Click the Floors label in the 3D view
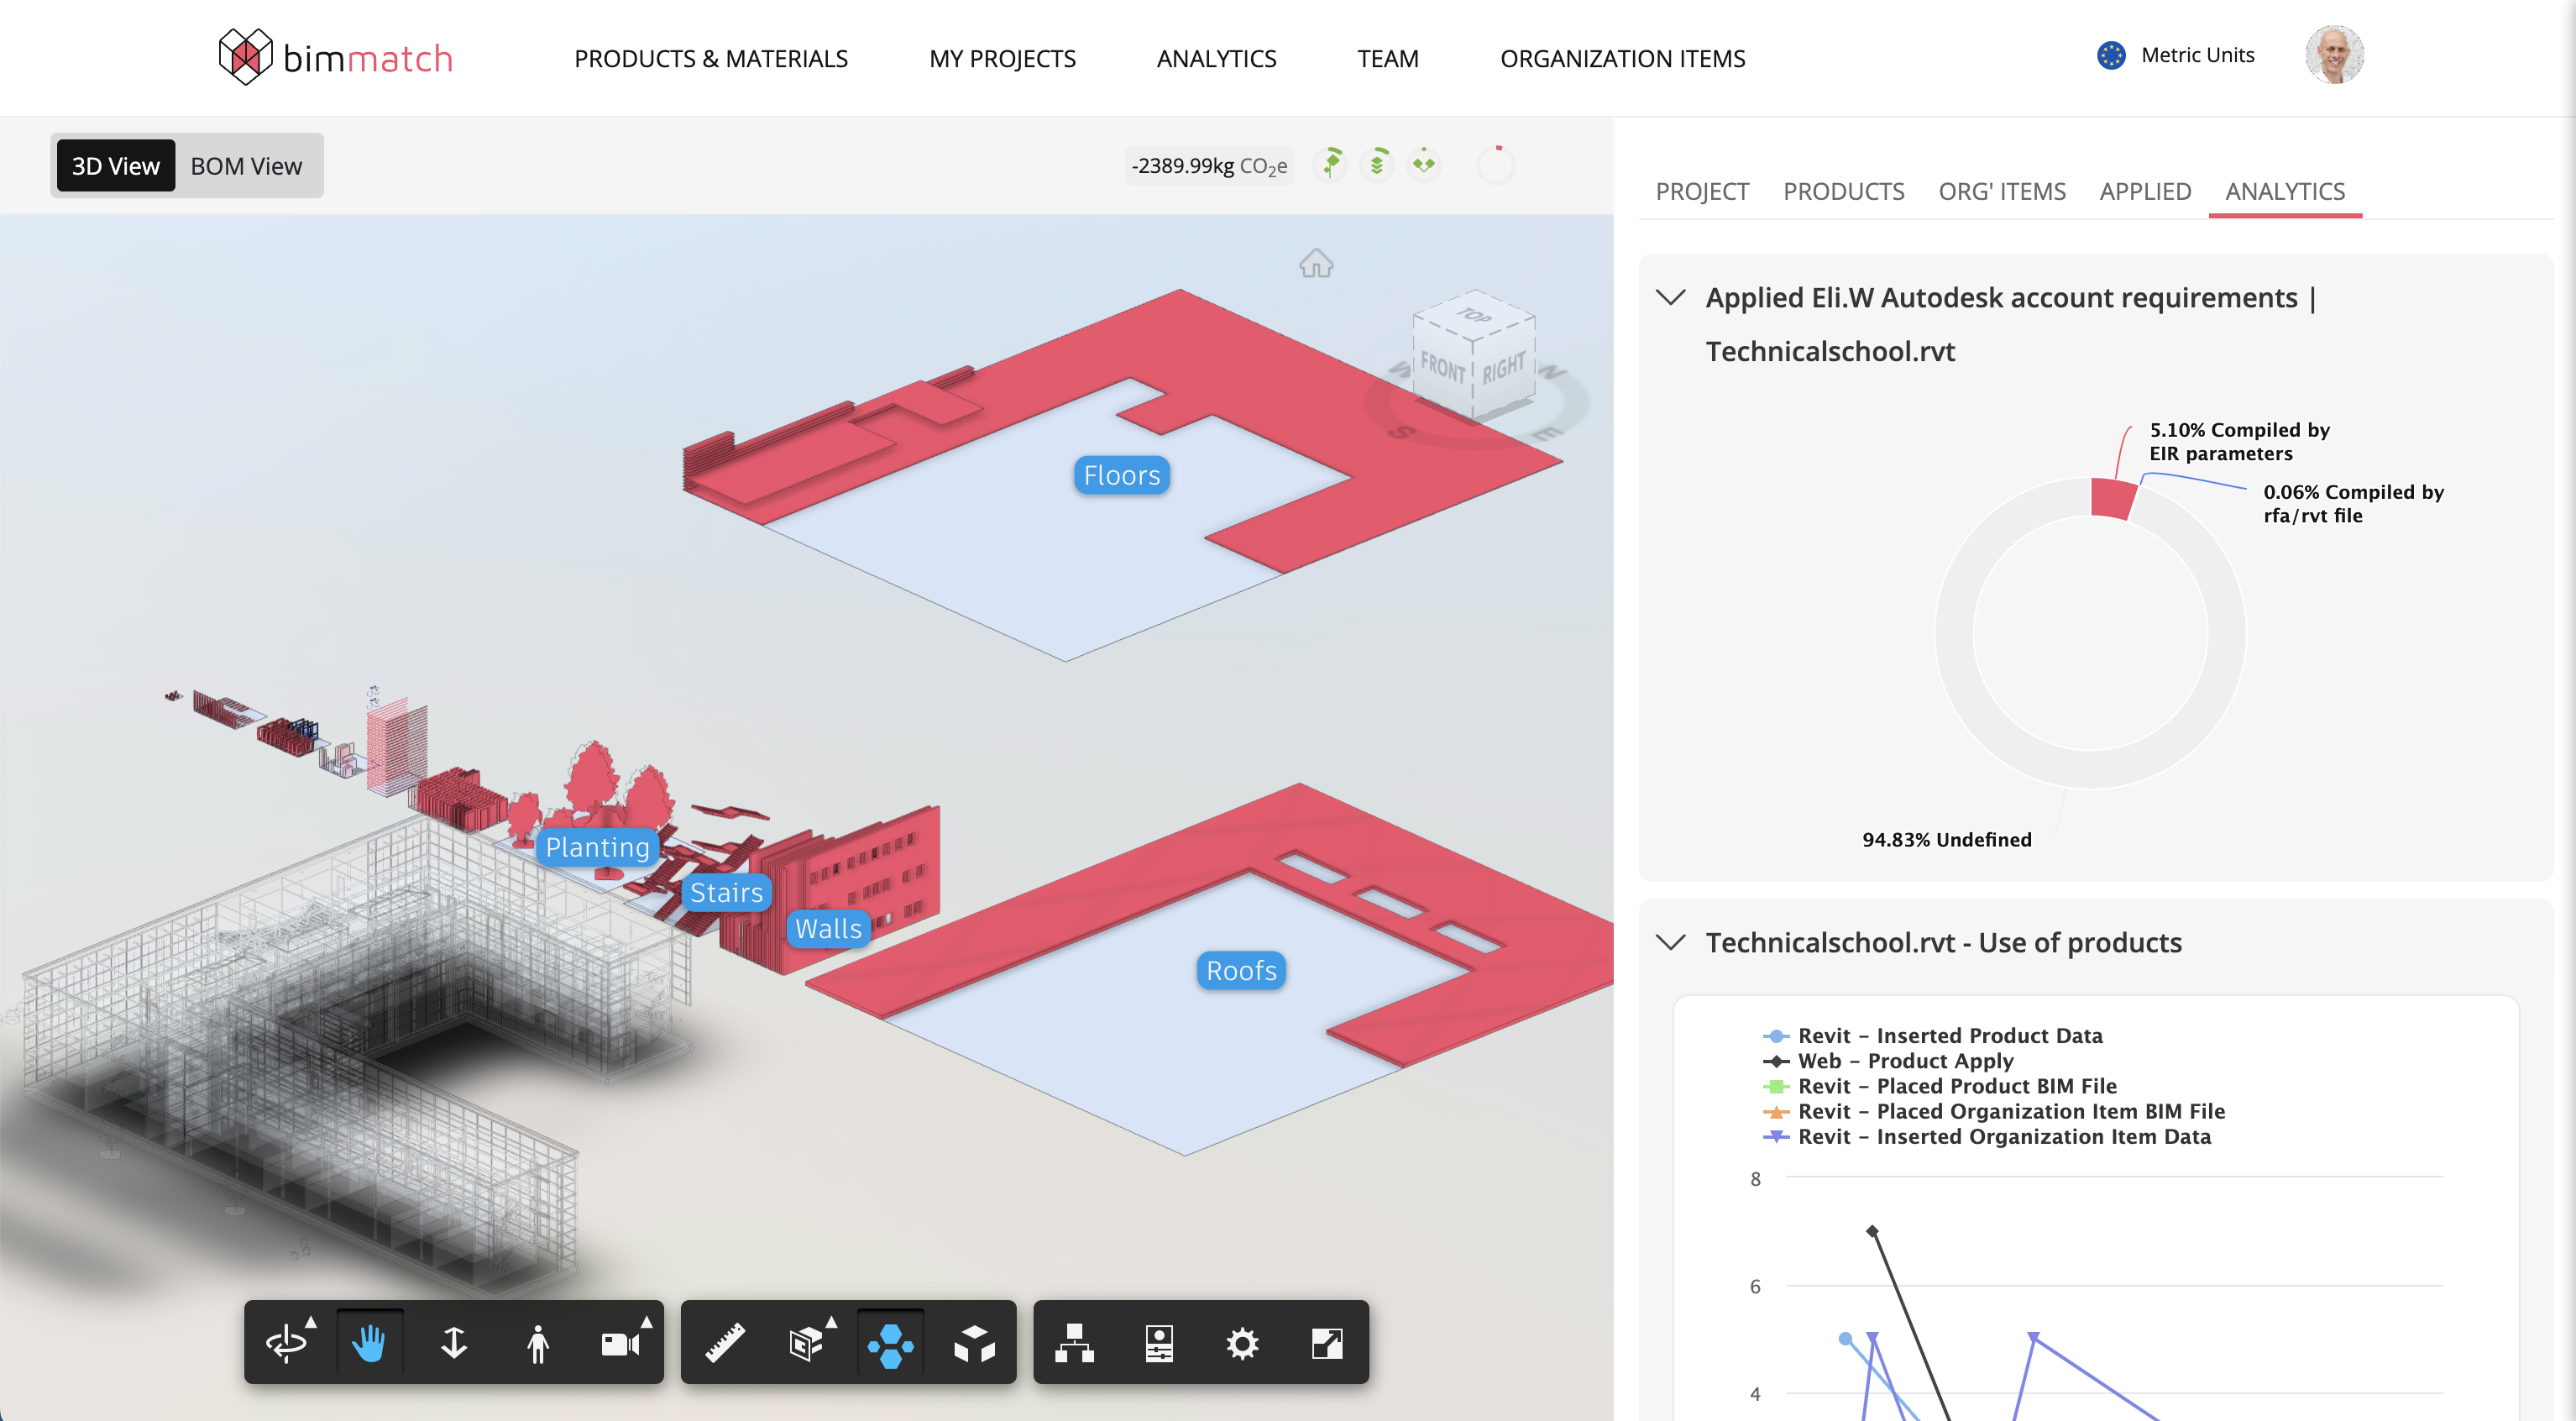This screenshot has height=1421, width=2576. pos(1120,475)
